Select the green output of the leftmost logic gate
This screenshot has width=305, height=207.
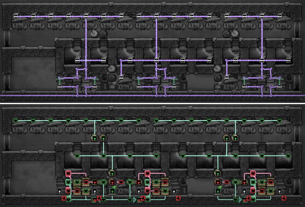tap(103, 182)
